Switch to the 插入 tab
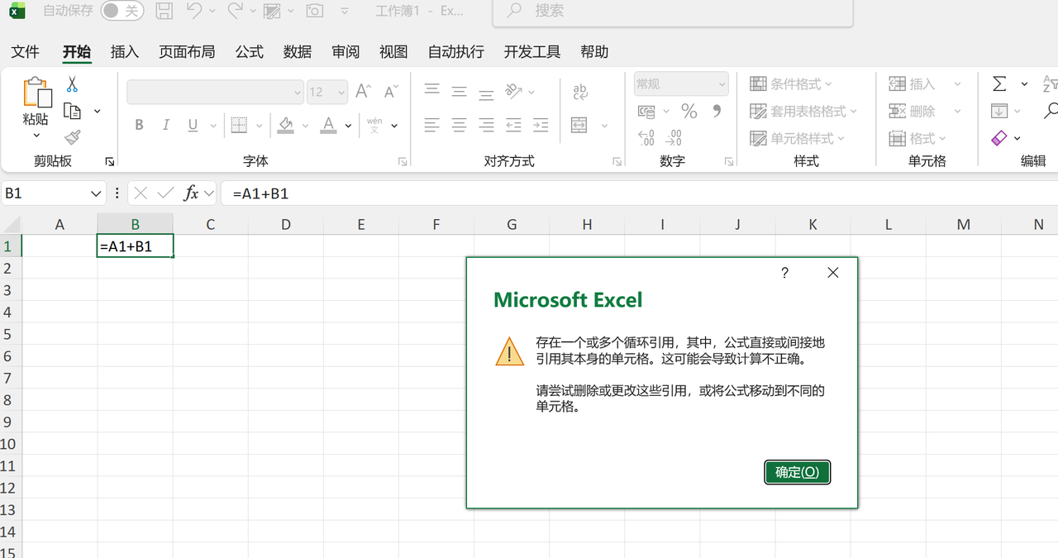 [125, 51]
